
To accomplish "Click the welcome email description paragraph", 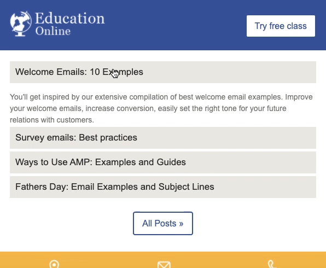I will click(161, 108).
